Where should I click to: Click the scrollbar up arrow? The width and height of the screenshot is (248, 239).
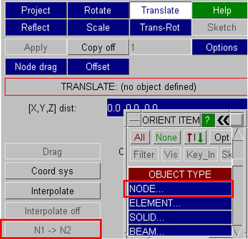click(x=238, y=134)
